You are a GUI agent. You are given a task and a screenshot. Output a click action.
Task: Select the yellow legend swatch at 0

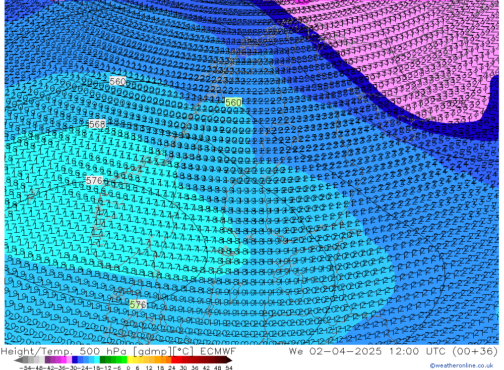coord(130,360)
